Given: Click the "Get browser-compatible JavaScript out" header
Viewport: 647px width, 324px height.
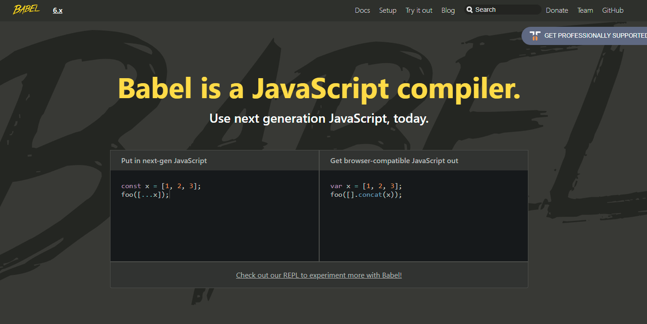Looking at the screenshot, I should tap(394, 160).
